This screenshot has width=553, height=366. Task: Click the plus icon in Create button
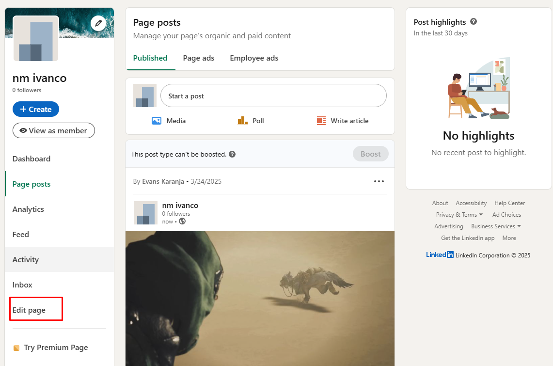point(23,109)
